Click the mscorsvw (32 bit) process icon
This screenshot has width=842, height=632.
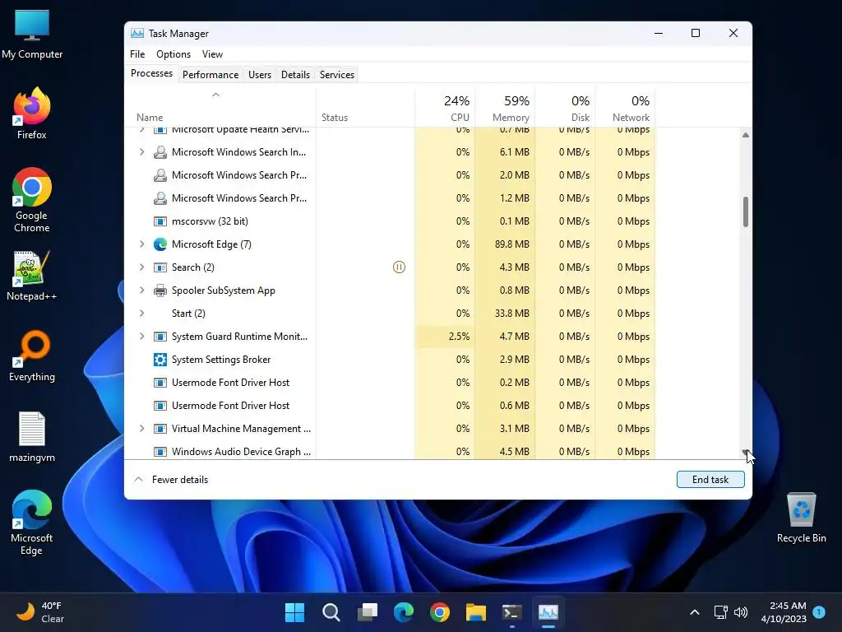[160, 221]
